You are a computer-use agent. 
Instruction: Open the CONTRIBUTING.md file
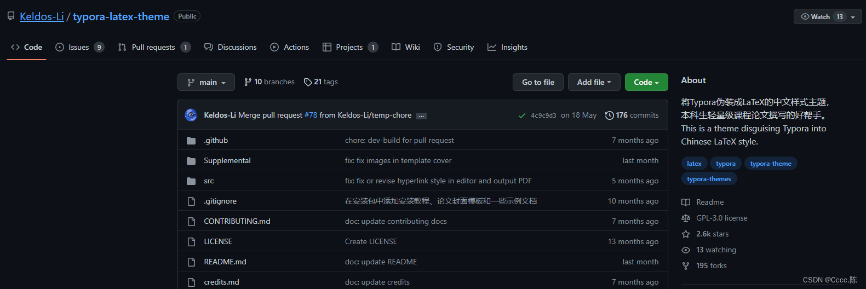tap(237, 221)
